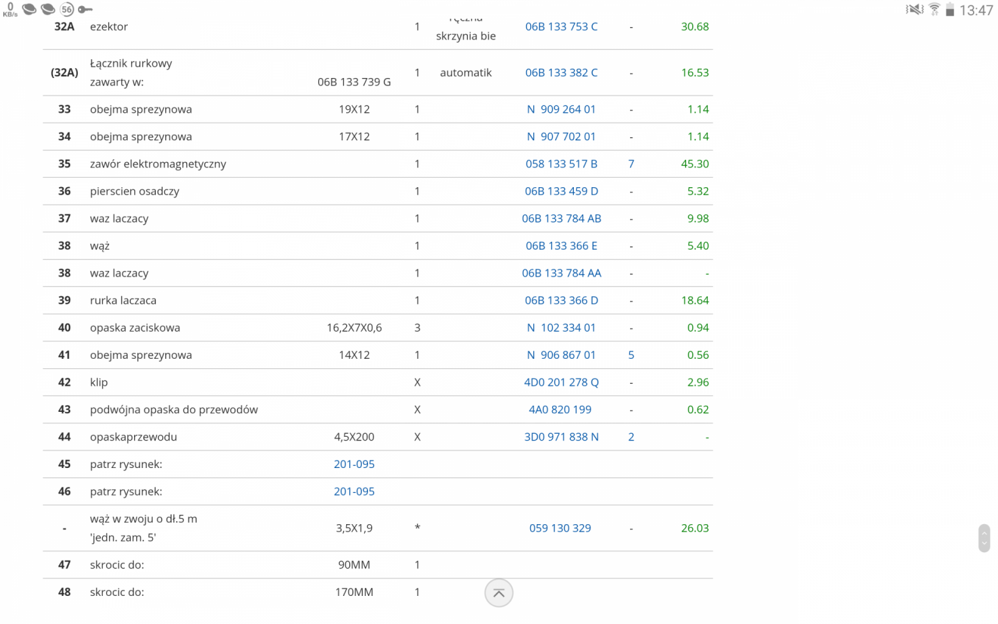Select price 0.94 for opaska zaciskowa
The width and height of the screenshot is (998, 624).
[x=698, y=328]
